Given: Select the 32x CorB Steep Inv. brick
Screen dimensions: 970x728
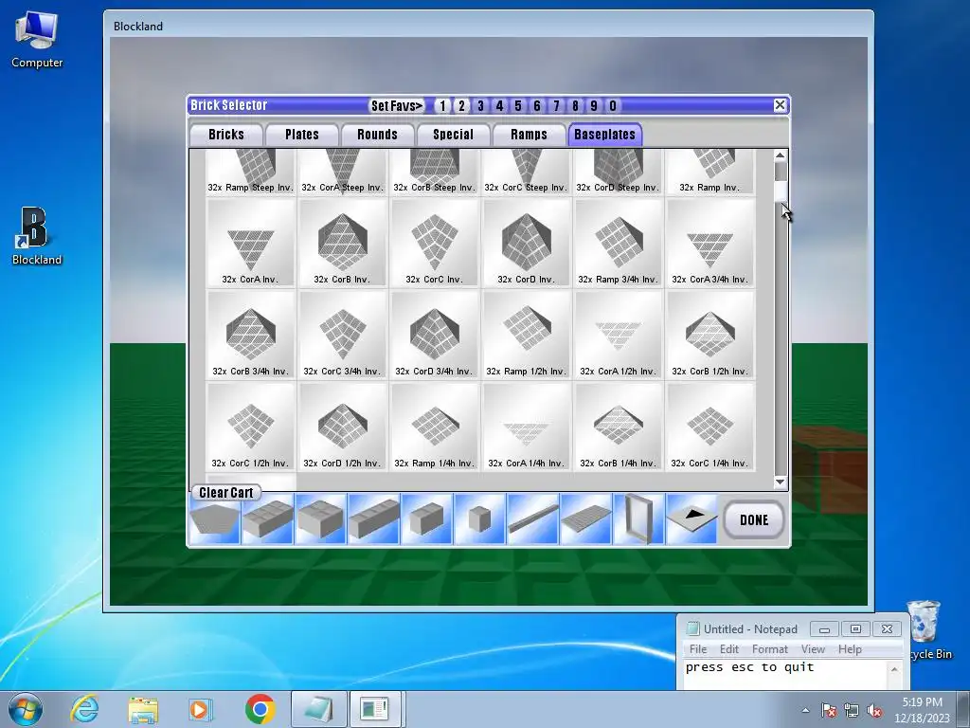Looking at the screenshot, I should (x=434, y=173).
